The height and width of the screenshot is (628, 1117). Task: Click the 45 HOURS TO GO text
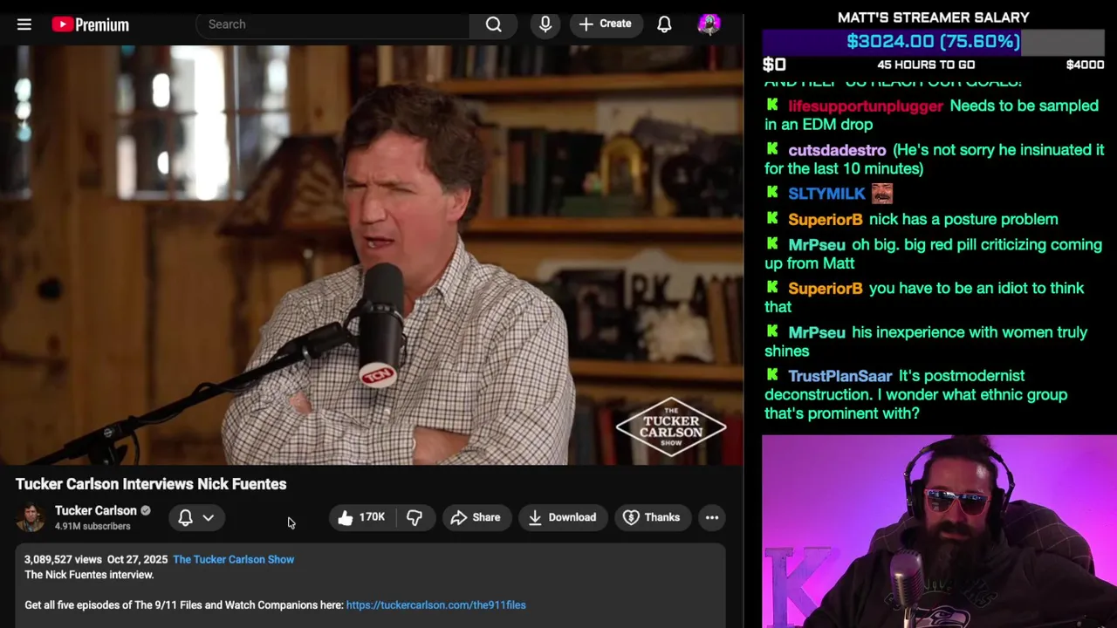coord(926,65)
